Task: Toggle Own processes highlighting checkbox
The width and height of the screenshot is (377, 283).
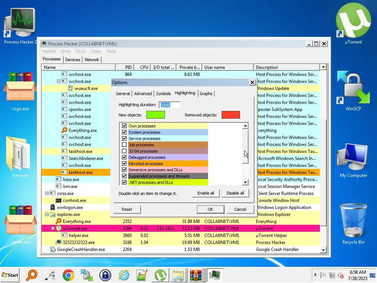Action: point(124,126)
